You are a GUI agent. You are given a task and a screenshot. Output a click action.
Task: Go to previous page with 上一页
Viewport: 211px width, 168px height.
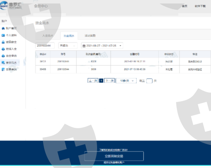(x=93, y=81)
